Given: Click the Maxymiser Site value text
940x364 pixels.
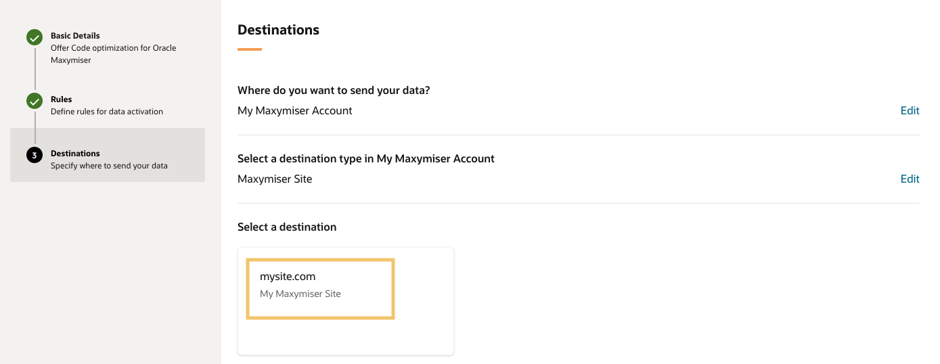Looking at the screenshot, I should 275,179.
